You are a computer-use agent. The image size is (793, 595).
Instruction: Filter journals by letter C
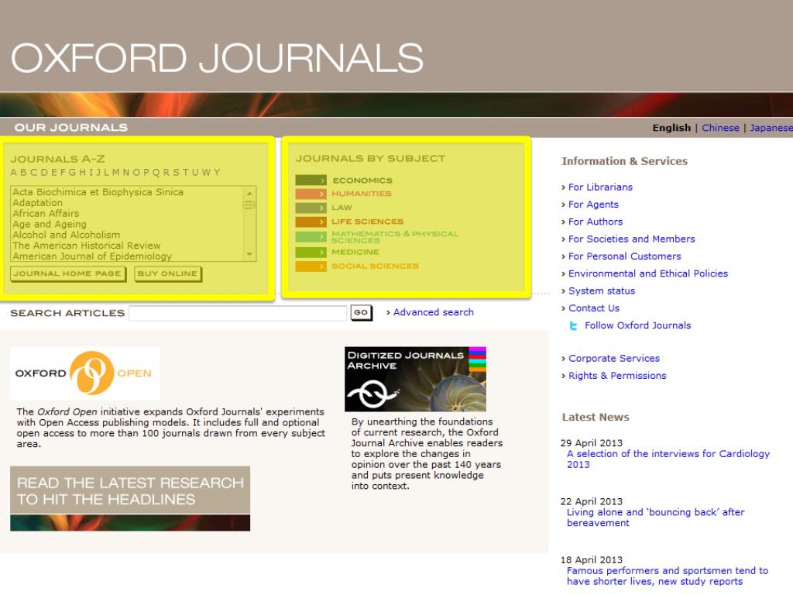pos(33,173)
